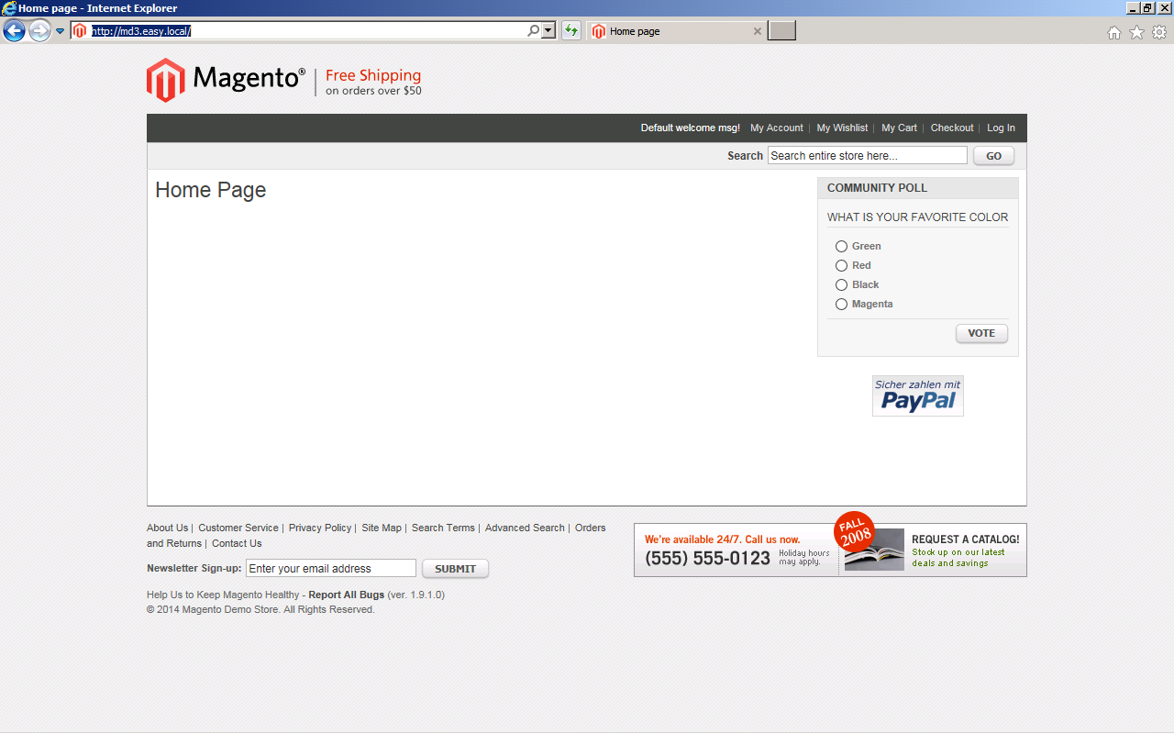Open the About Us footer link

[168, 528]
